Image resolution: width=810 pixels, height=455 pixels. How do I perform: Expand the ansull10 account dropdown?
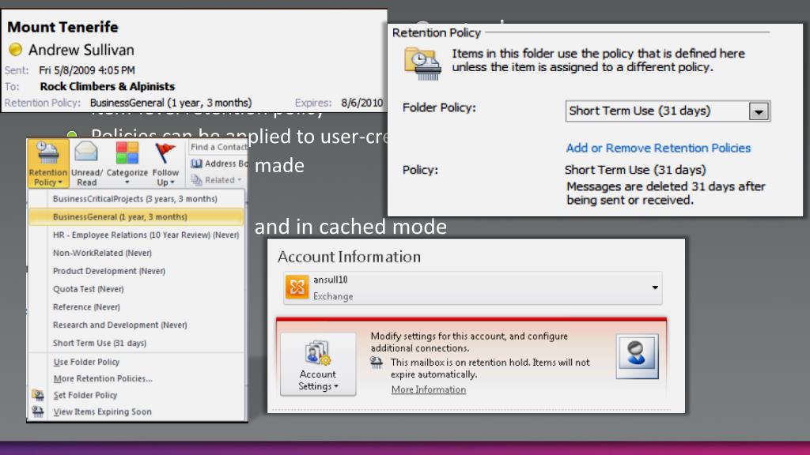pyautogui.click(x=654, y=288)
